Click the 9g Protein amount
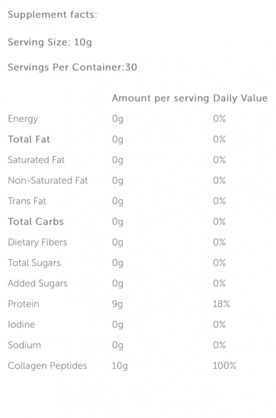The image size is (276, 418). (118, 304)
